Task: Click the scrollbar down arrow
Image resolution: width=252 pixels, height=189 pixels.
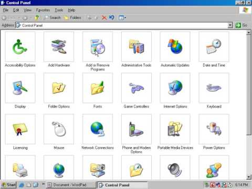Action: 249,177
